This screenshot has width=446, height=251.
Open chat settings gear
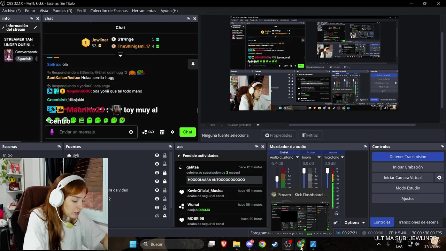point(172,132)
